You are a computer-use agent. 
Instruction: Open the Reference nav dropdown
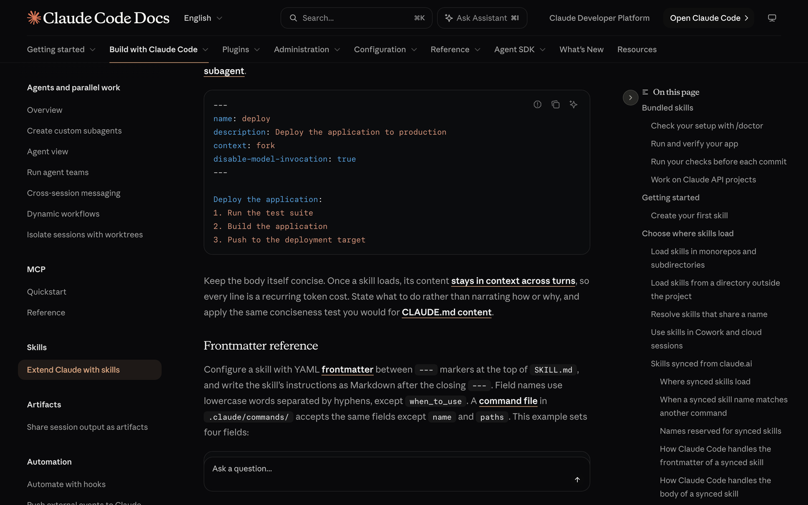click(456, 49)
